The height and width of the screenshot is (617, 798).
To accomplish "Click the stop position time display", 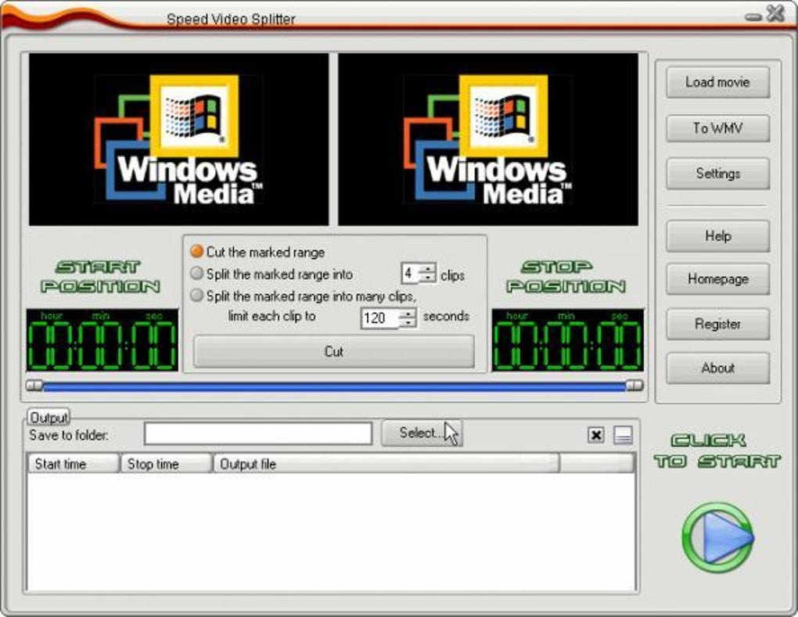I will tap(567, 340).
